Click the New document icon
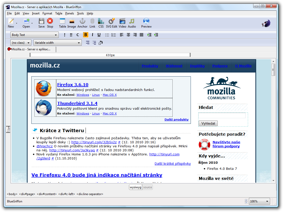Image resolution: width=283 pixels, height=212 pixels. coord(11,21)
